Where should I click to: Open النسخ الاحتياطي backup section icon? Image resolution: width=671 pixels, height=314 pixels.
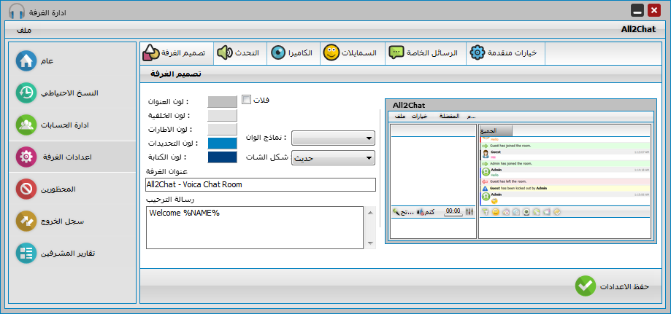(26, 93)
